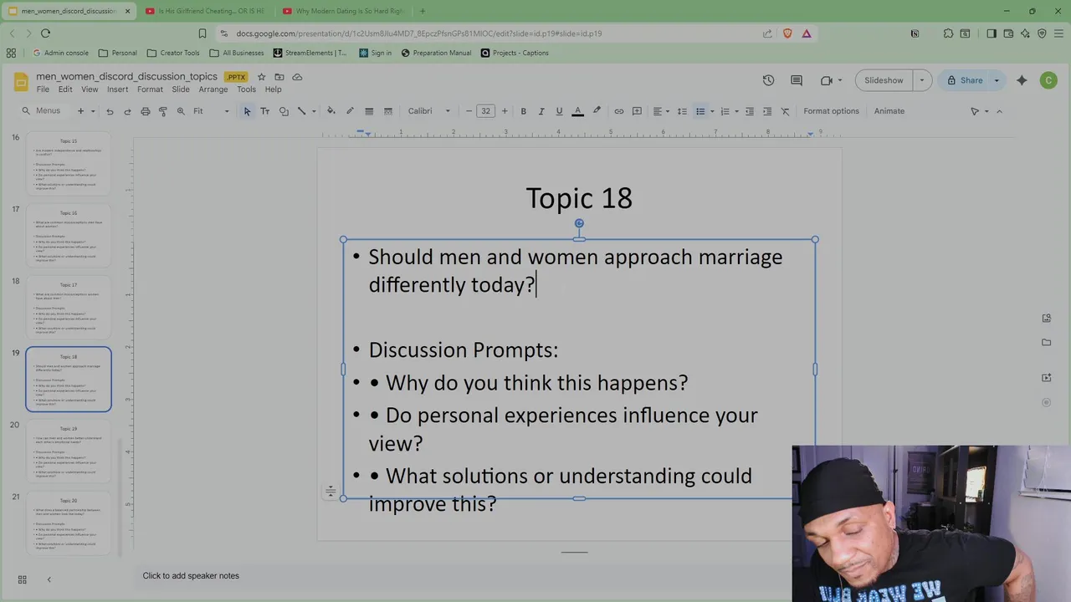Decrease indent of the text
The width and height of the screenshot is (1071, 602).
point(750,111)
